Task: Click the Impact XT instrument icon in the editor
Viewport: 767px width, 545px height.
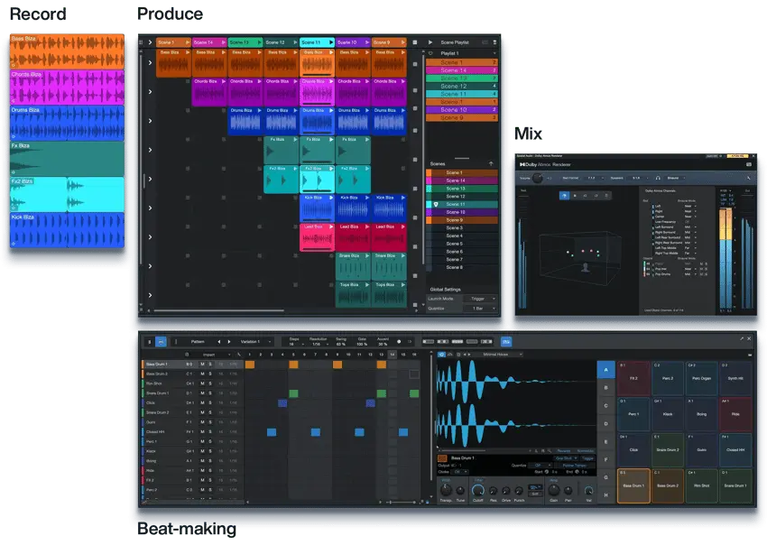Action: point(188,355)
